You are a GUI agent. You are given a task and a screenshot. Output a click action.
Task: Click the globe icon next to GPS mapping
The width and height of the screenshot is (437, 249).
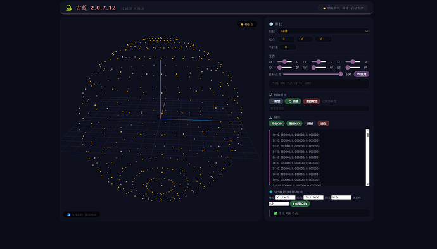tap(270, 192)
